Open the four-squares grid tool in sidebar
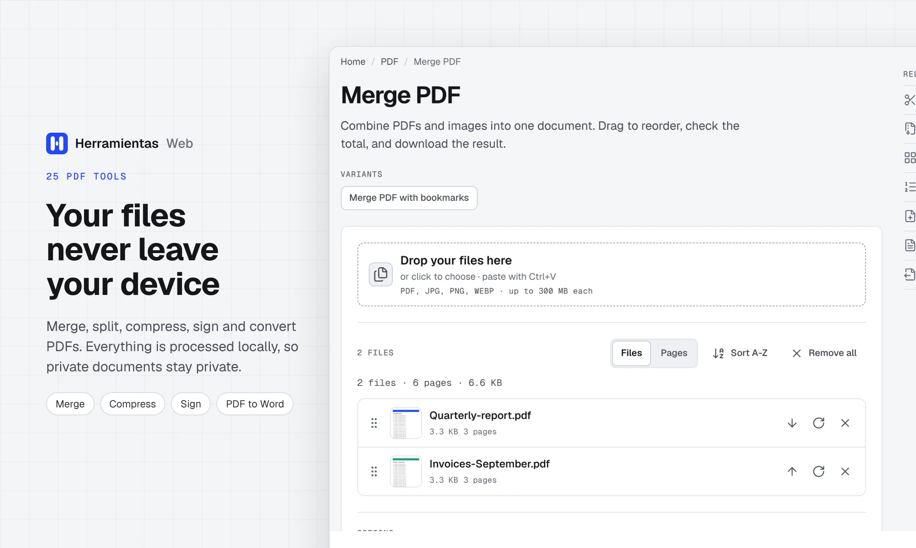Image resolution: width=916 pixels, height=548 pixels. (x=910, y=158)
